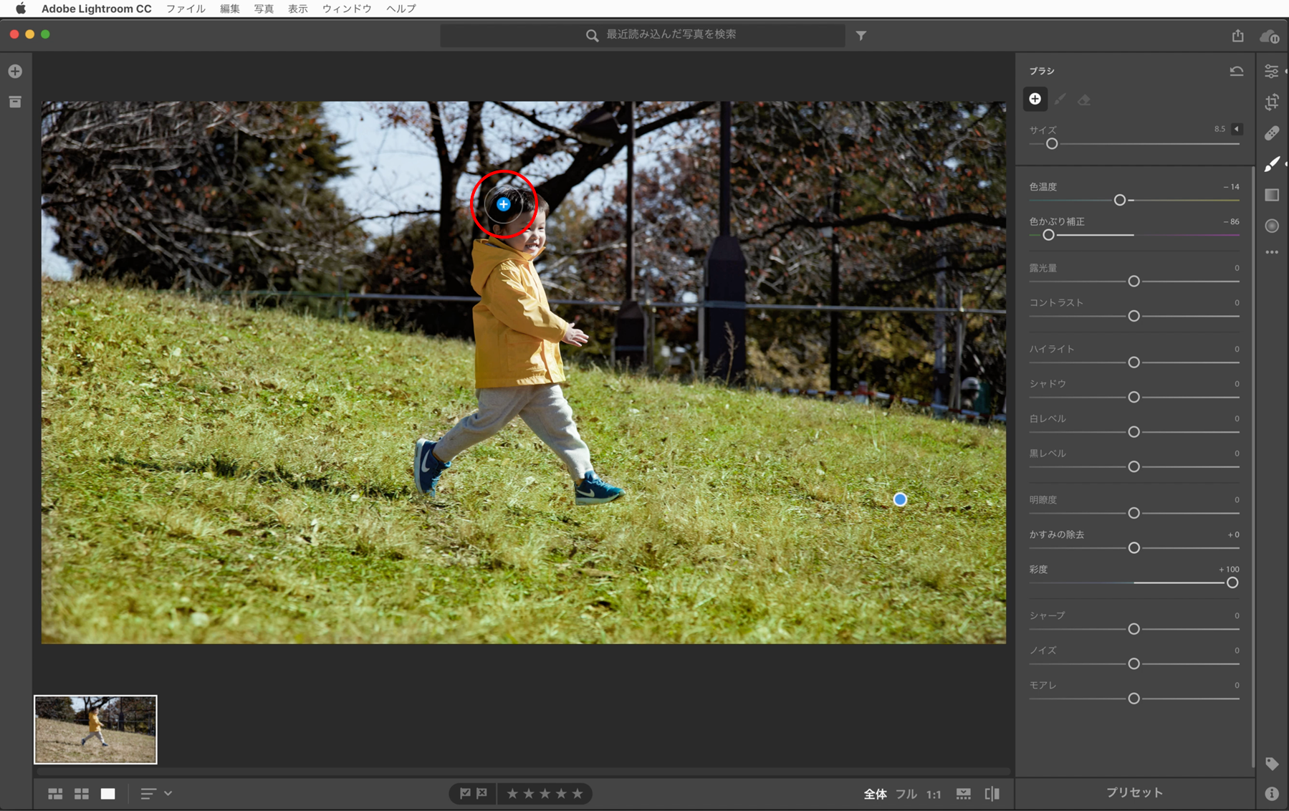Click the プリセット button

pyautogui.click(x=1134, y=792)
